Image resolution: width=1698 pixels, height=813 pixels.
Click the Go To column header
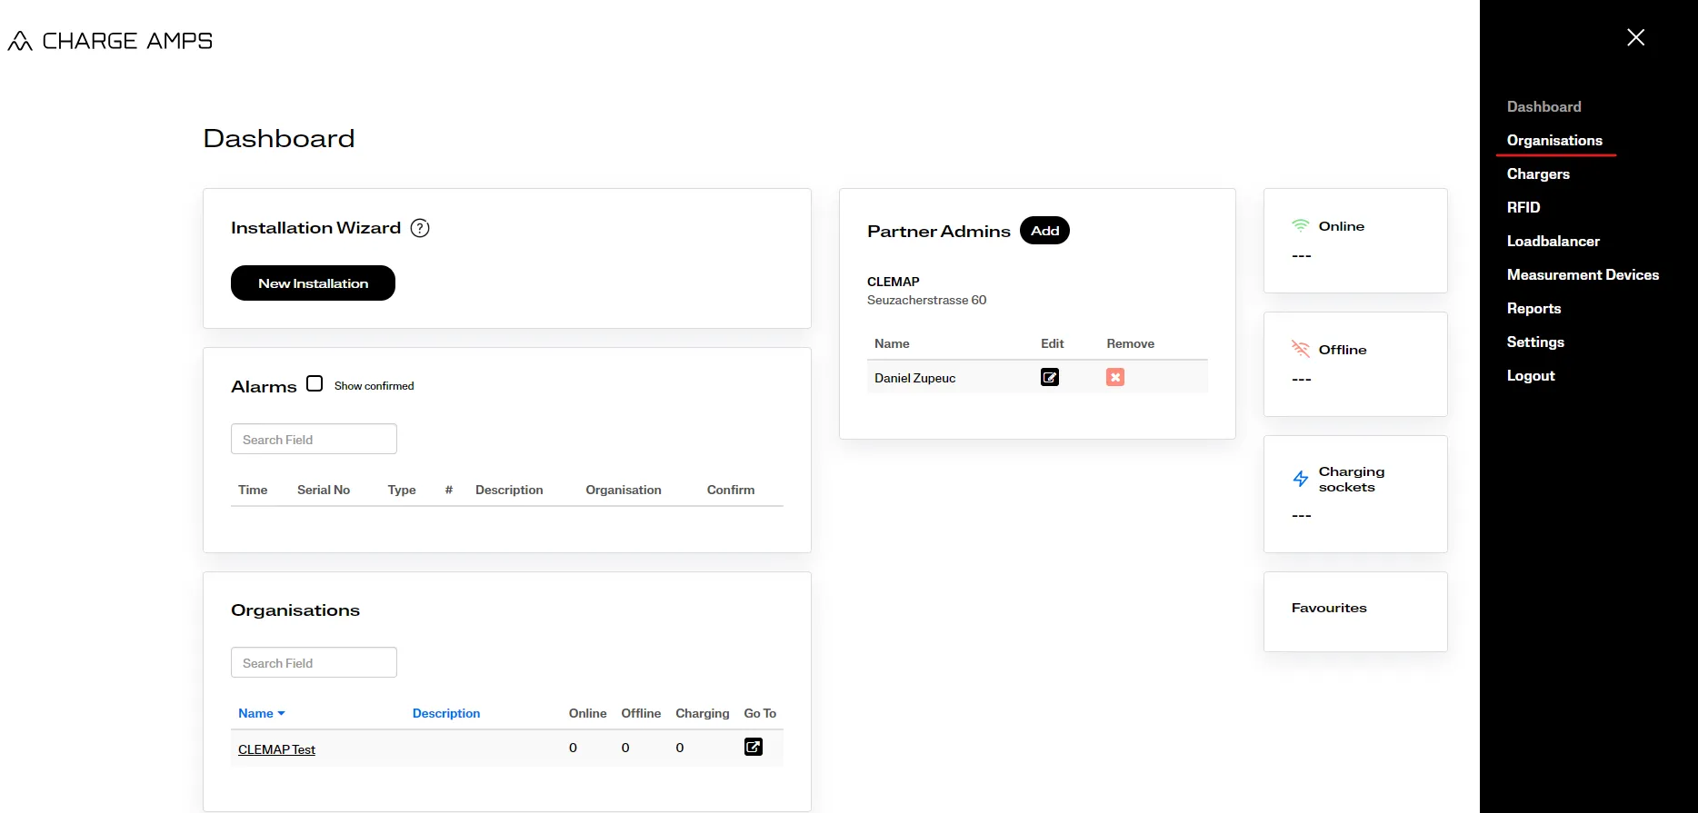pos(760,713)
